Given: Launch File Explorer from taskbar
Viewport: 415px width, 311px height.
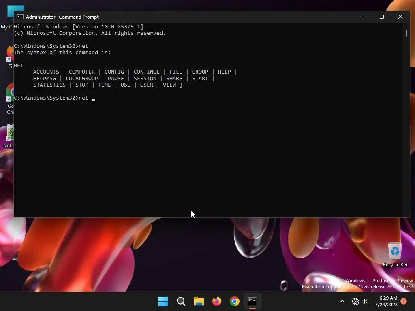Looking at the screenshot, I should pyautogui.click(x=199, y=301).
